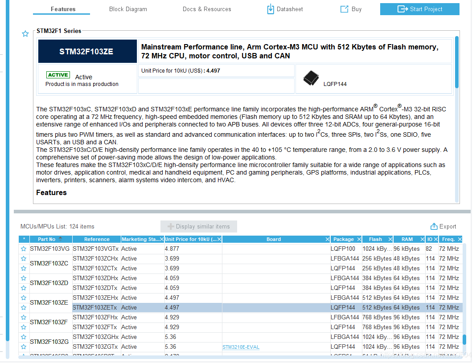Image resolution: width=476 pixels, height=363 pixels.
Task: Close the Unit Price column
Action: coord(219,239)
